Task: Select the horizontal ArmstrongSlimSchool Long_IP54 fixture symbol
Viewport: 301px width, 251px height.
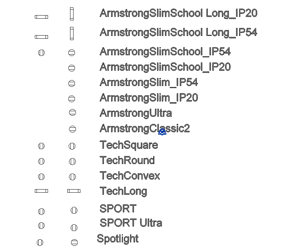Action: [x=41, y=37]
